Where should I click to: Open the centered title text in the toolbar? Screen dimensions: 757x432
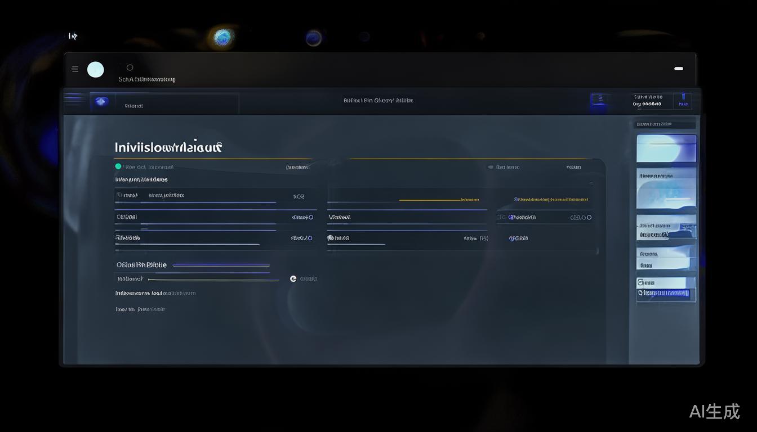(378, 101)
